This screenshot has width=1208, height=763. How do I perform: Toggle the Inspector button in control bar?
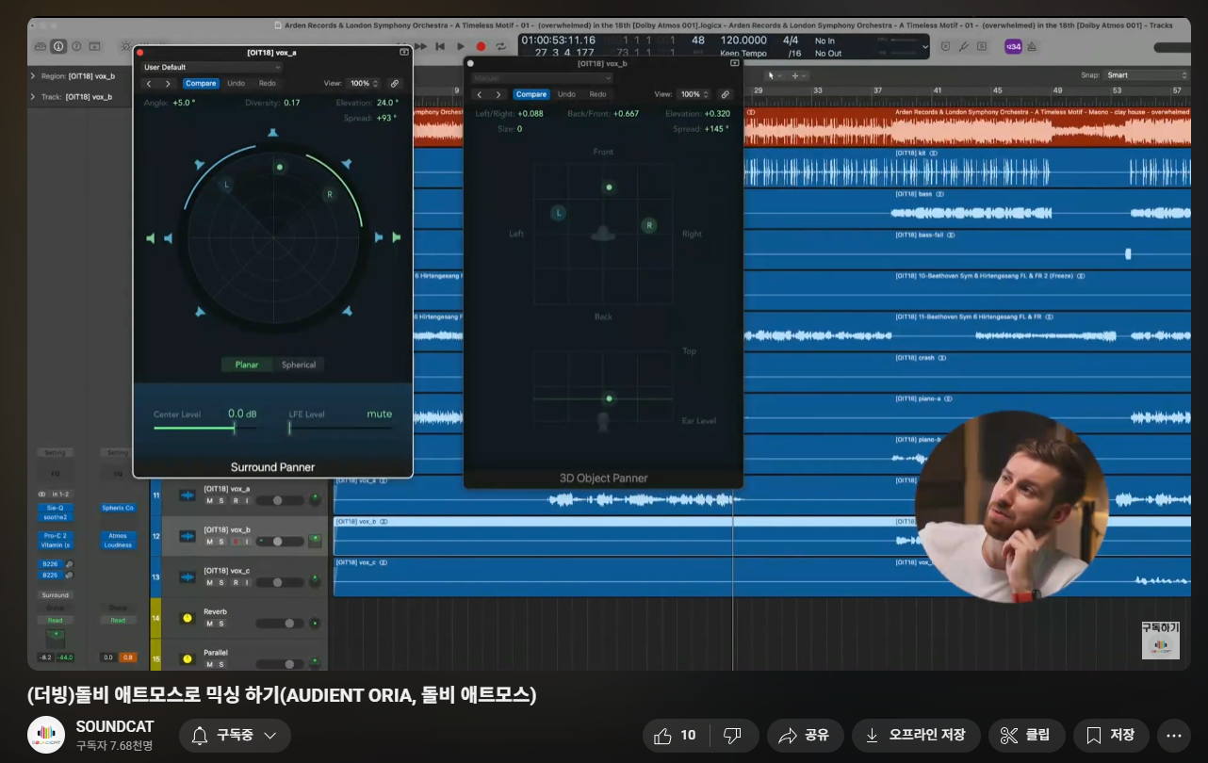58,46
